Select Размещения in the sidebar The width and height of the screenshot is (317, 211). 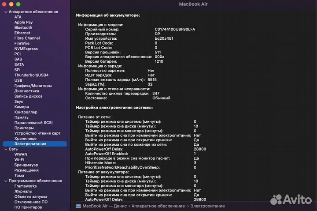coord(26,170)
